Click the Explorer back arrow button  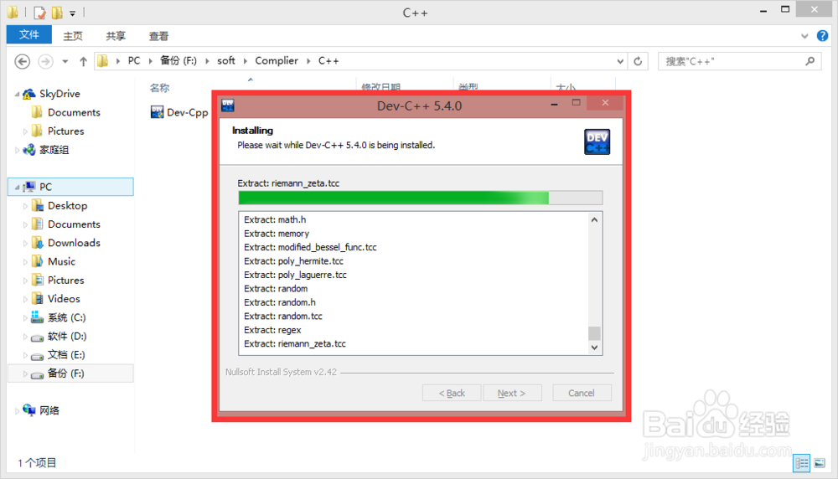tap(22, 61)
